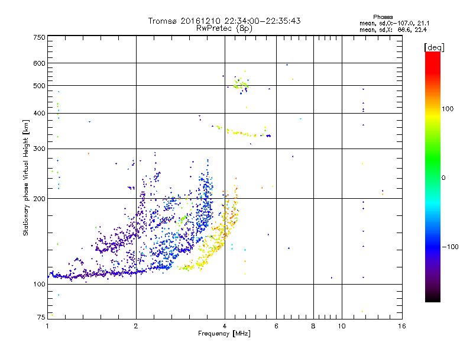
Task: Click the 'Phases' header text
Action: pos(383,17)
